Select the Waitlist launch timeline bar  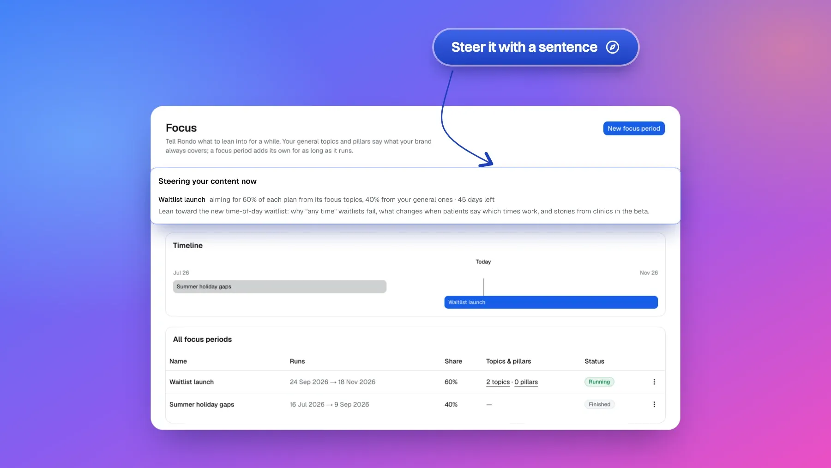(551, 302)
